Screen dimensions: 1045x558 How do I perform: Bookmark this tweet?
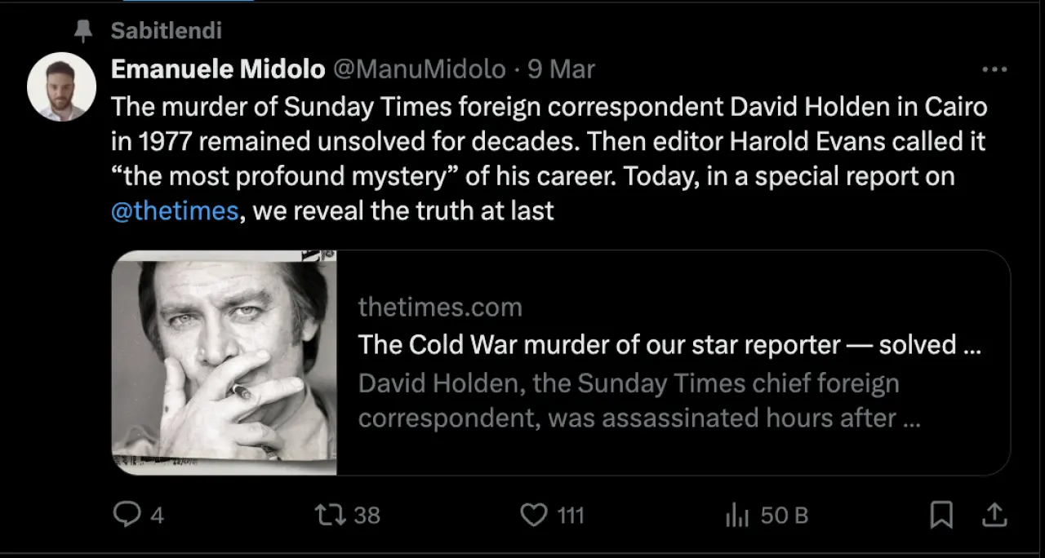click(x=941, y=515)
